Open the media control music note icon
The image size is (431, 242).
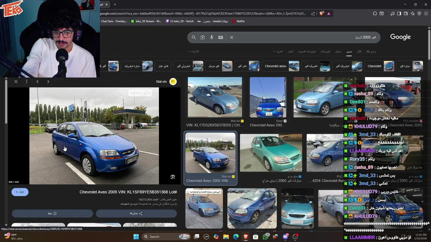pyautogui.click(x=392, y=13)
